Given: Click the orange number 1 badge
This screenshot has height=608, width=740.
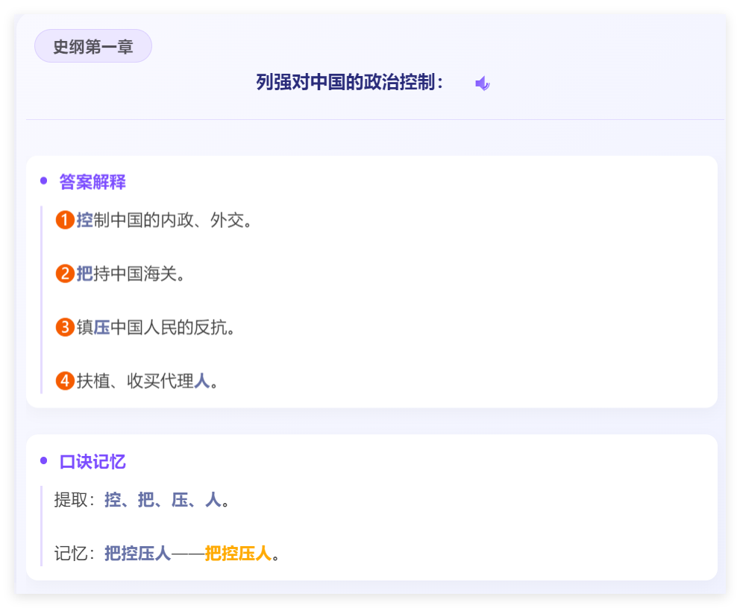Looking at the screenshot, I should (x=65, y=220).
